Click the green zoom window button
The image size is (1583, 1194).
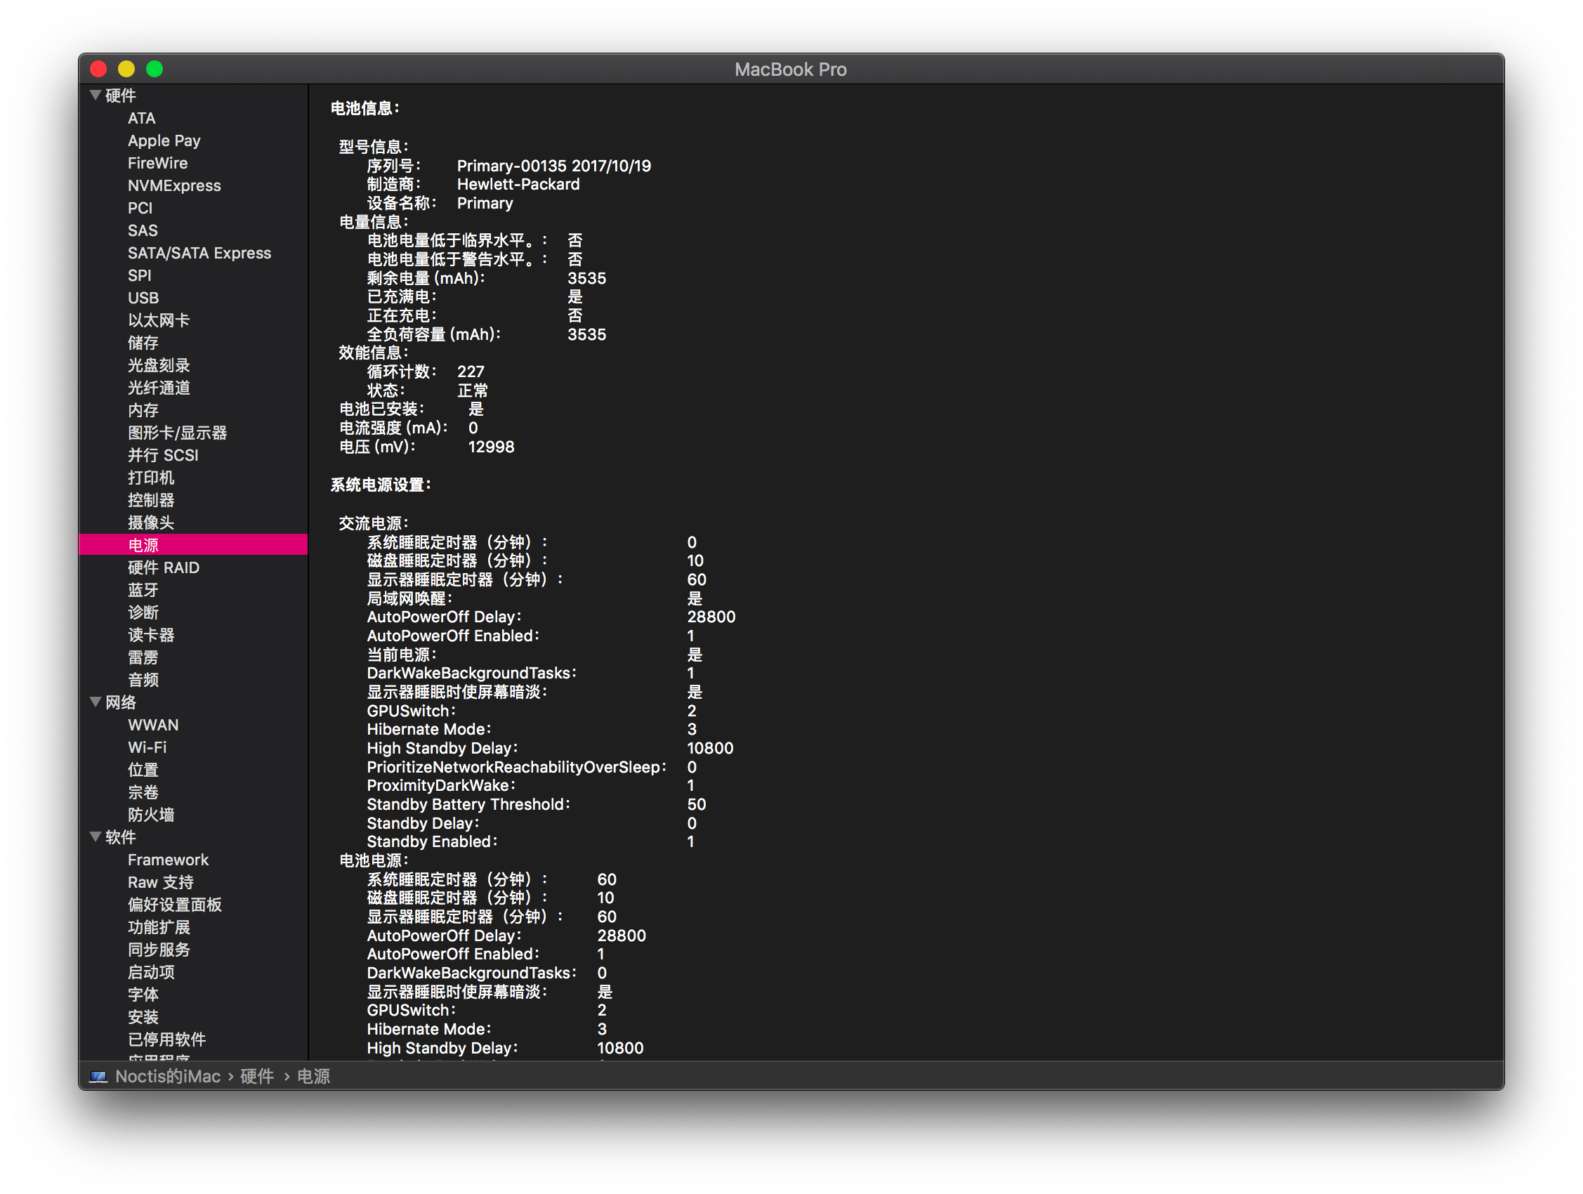coord(155,69)
